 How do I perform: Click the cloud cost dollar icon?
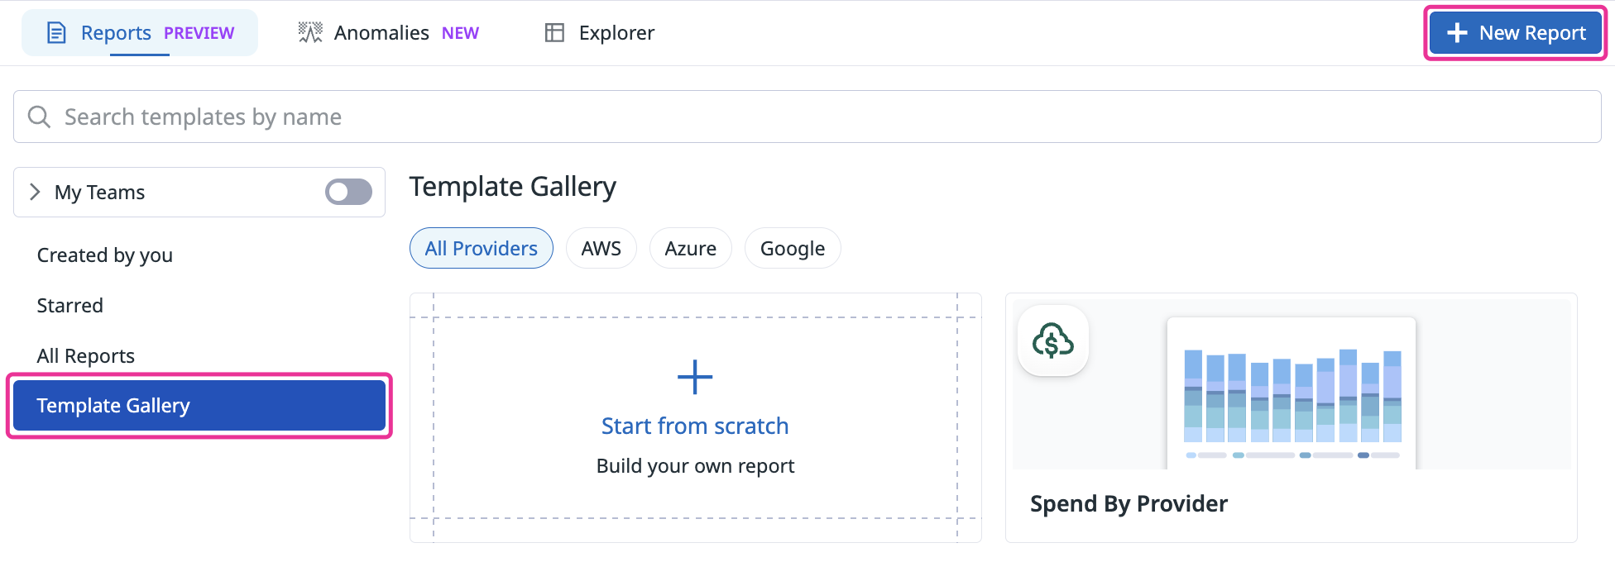click(1052, 341)
